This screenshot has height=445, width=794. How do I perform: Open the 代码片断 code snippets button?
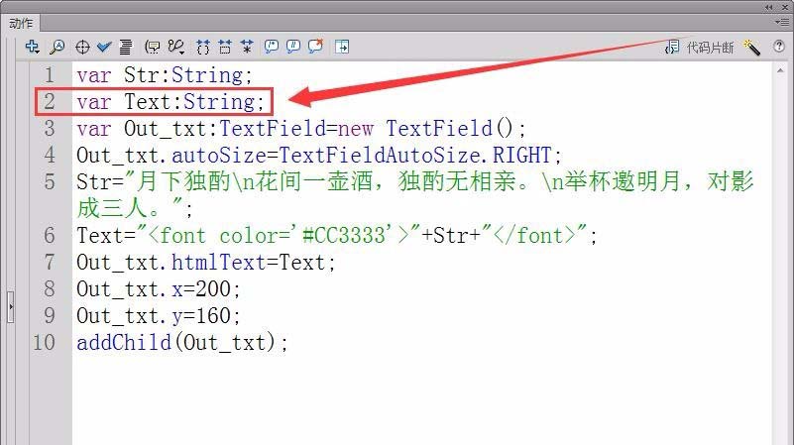(699, 48)
